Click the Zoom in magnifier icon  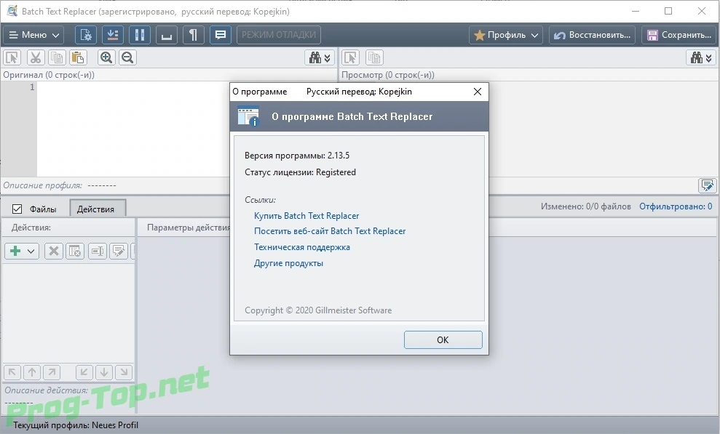click(x=106, y=57)
